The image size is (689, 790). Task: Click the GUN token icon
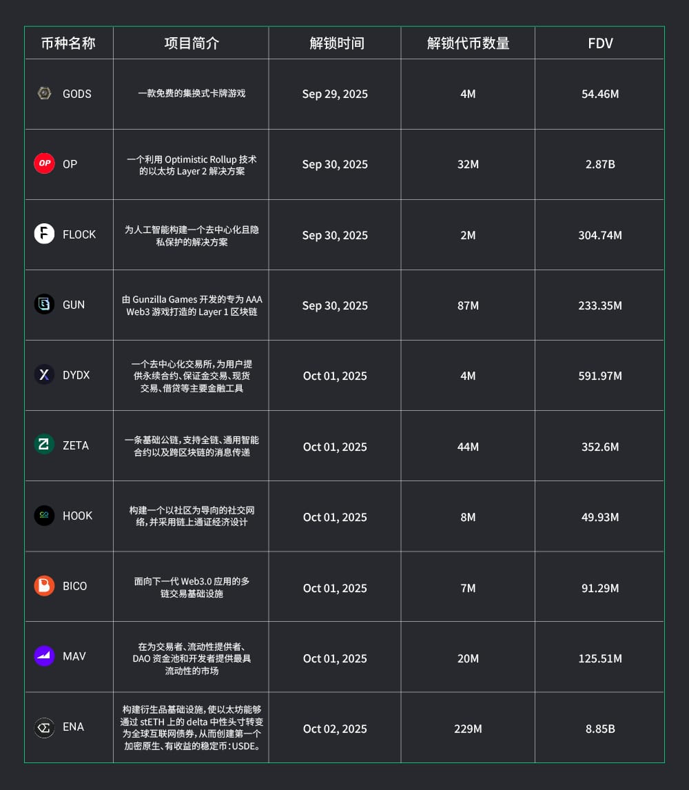click(44, 305)
